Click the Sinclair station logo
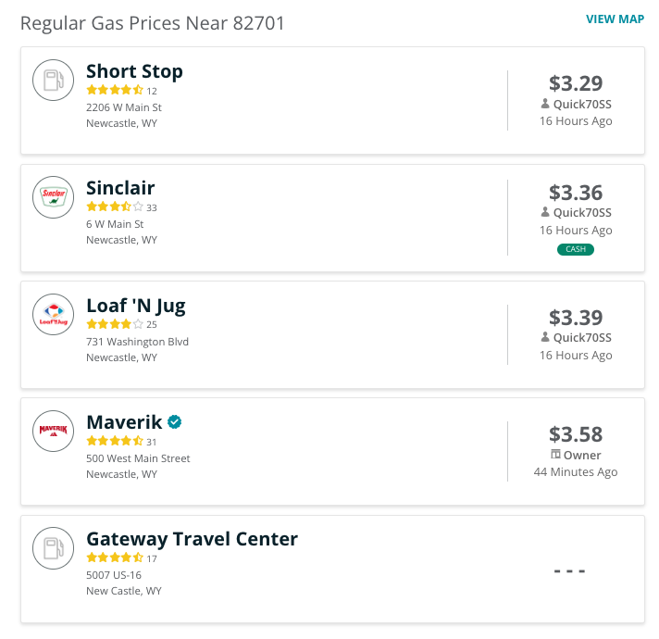 coord(54,197)
